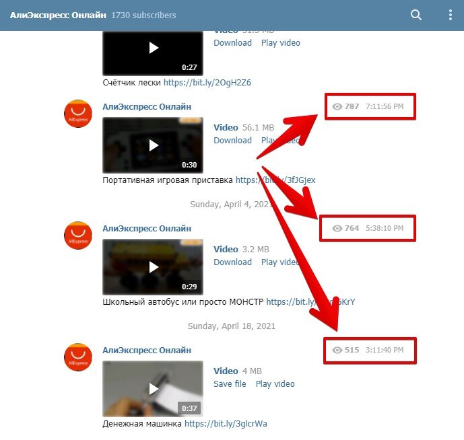The width and height of the screenshot is (464, 440).
Task: Open avatar of the Школьный автобус post
Action: point(78,235)
